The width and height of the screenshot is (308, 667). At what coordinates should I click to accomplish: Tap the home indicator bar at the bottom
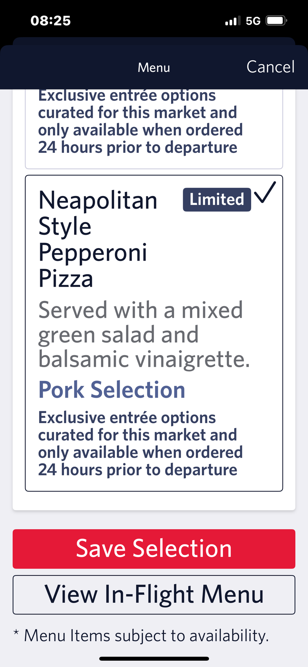[154, 659]
